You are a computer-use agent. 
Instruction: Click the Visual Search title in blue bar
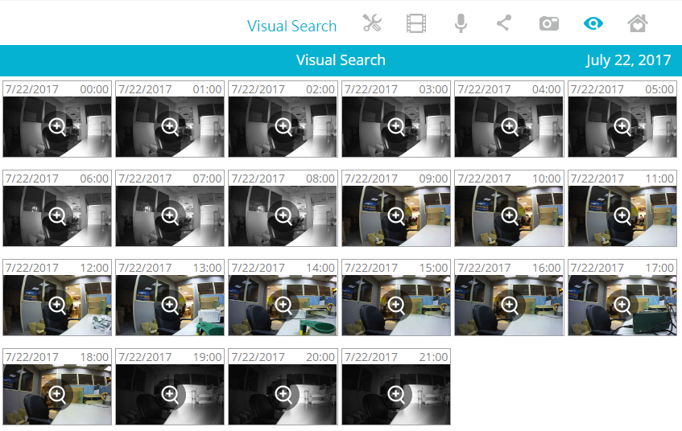[x=341, y=60]
